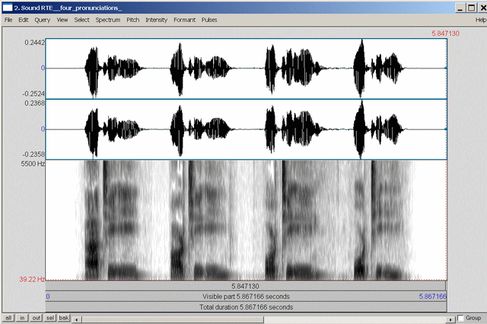Screen dimensions: 487x324
Task: Open the Select menu
Action: pyautogui.click(x=81, y=19)
